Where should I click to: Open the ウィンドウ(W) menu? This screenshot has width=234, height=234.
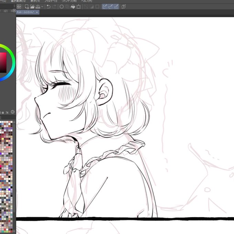pos(69,1)
